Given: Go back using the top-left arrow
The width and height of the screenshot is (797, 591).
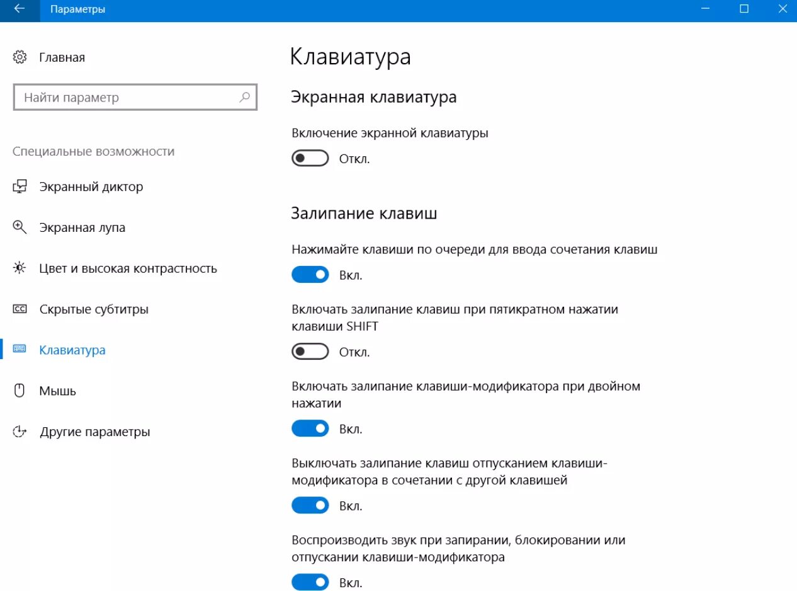Looking at the screenshot, I should [19, 9].
